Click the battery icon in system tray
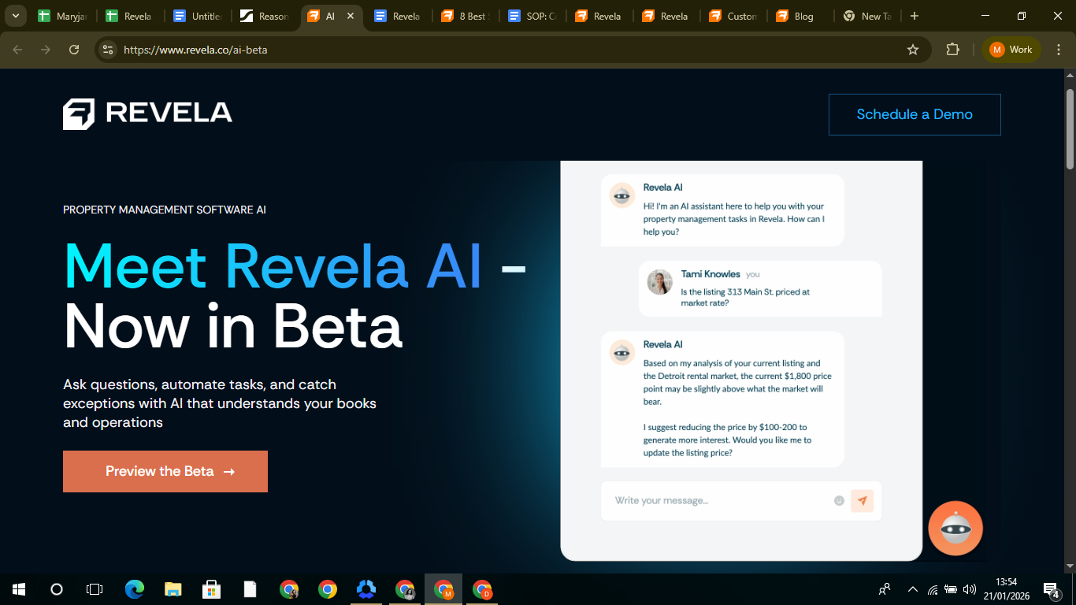Image resolution: width=1076 pixels, height=605 pixels. click(951, 589)
